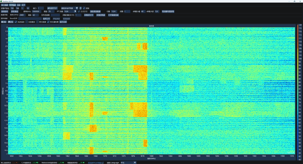Image resolution: width=303 pixels, height=164 pixels.
Task: Click the 选择文件 button
Action: [46, 19]
